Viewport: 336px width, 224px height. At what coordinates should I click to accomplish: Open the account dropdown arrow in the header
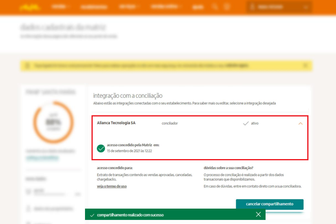pos(306,7)
